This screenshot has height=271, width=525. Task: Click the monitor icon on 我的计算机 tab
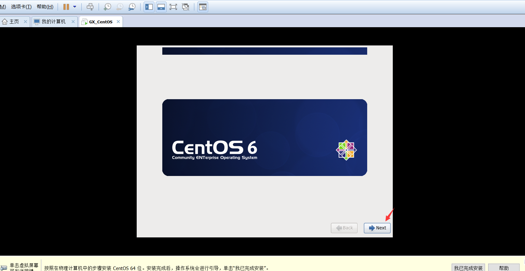[37, 22]
